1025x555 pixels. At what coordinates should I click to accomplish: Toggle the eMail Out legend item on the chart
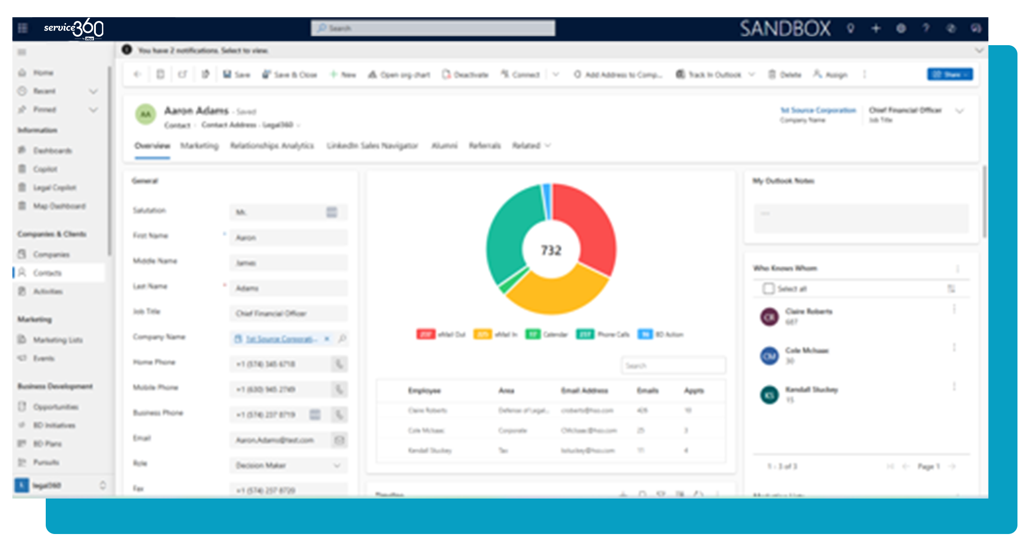coord(441,334)
